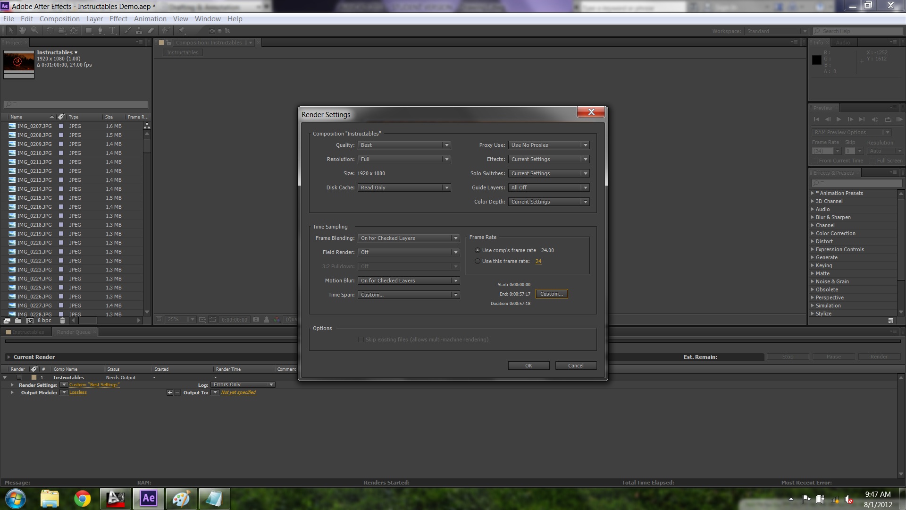The image size is (906, 510).
Task: Click the skip existing files checkbox option
Action: tap(361, 340)
